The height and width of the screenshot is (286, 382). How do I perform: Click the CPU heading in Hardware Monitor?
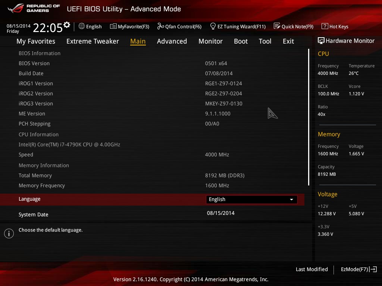(x=323, y=54)
